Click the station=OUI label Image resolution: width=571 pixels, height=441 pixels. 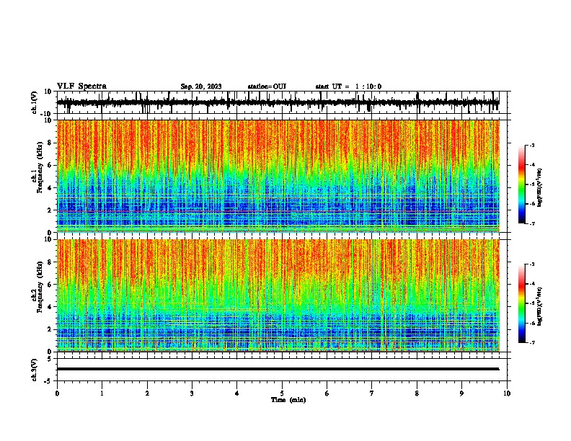pyautogui.click(x=267, y=86)
